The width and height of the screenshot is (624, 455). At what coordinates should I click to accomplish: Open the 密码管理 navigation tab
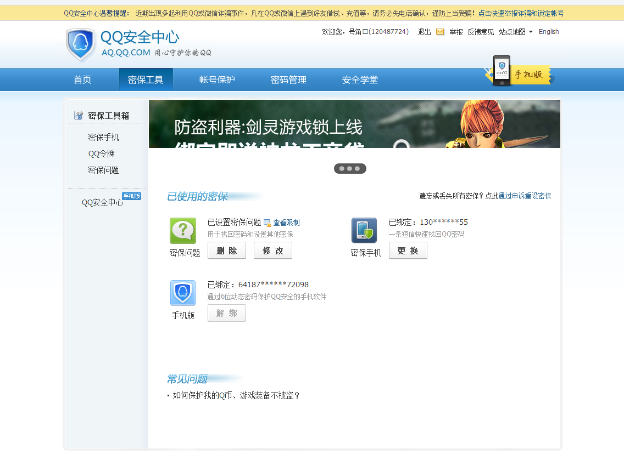tap(288, 80)
